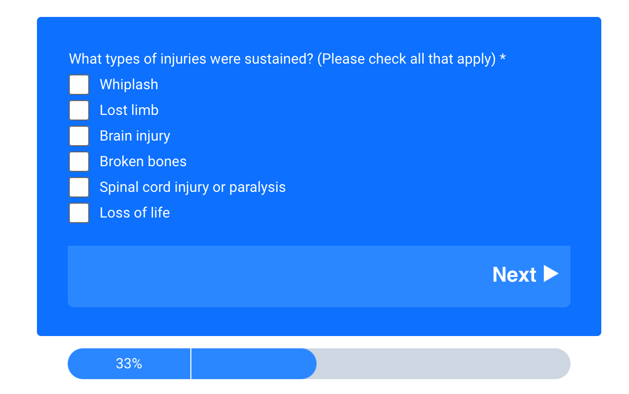Click the right-pointing arrow icon beside Next

(x=551, y=274)
